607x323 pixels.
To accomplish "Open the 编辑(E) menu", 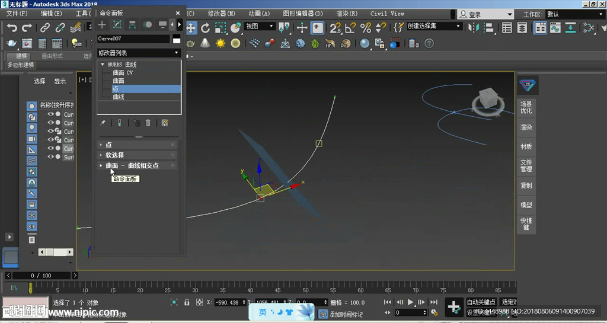I will click(x=51, y=14).
